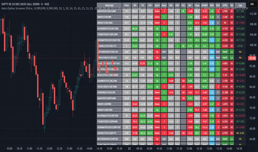This screenshot has height=152, width=258.
Task: Click the 88.00 price axis label
Action: click(253, 76)
